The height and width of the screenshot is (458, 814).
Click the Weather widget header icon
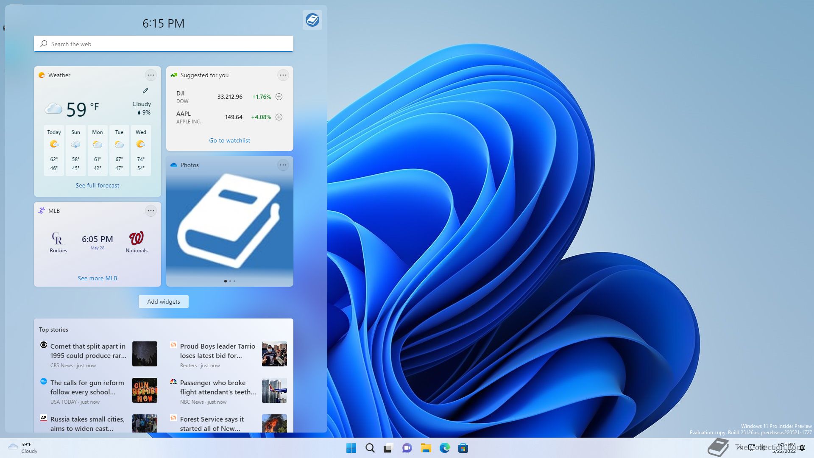click(42, 75)
